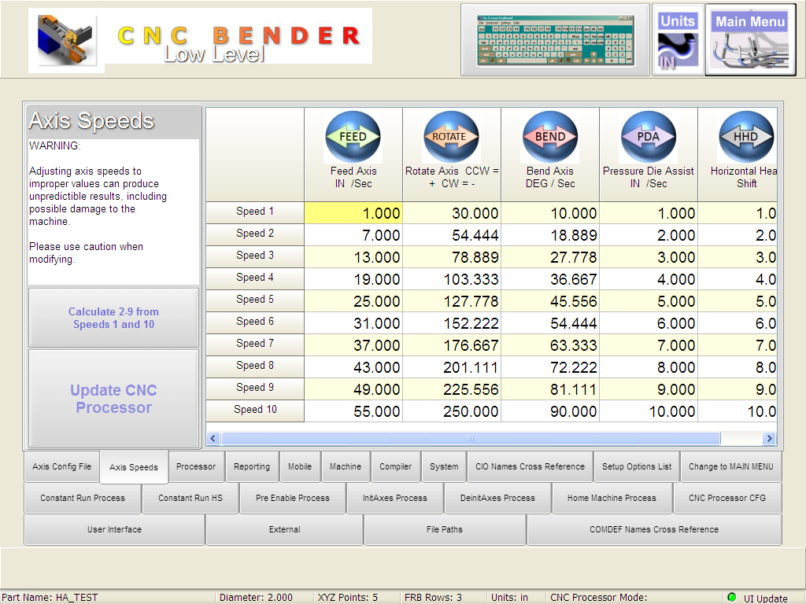Toggle the Units IN button

(x=678, y=40)
